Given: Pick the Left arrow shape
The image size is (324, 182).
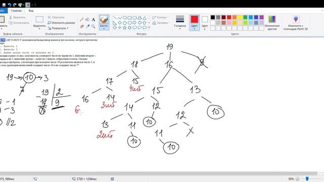Looking at the screenshot, I should pos(140,23).
